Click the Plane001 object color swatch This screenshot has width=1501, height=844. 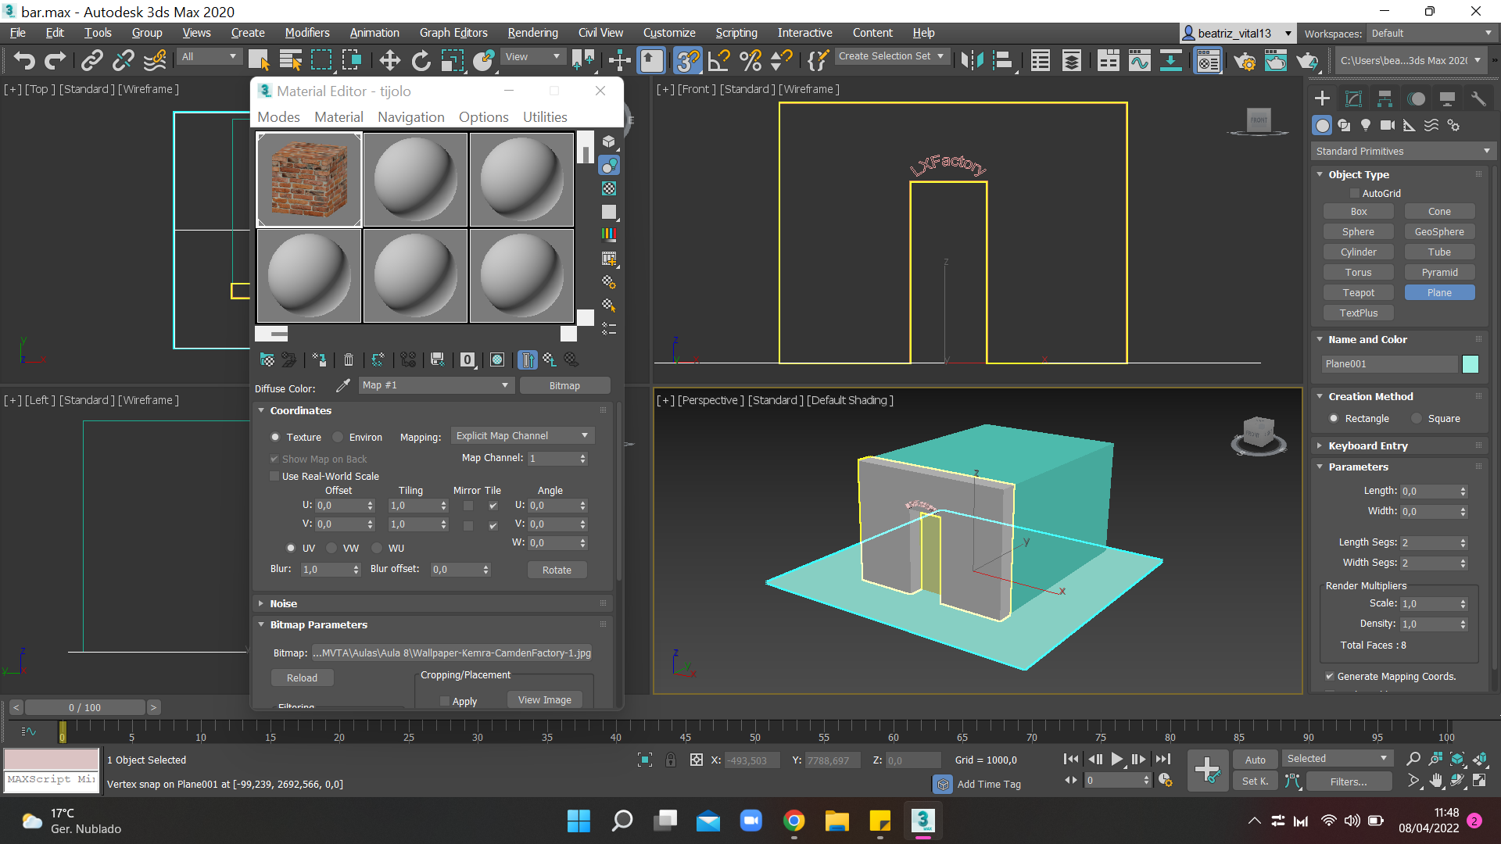click(1470, 364)
